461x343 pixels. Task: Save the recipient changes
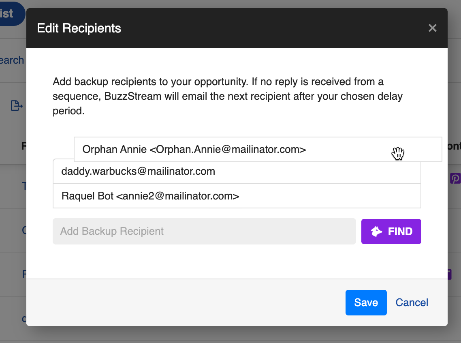point(366,302)
